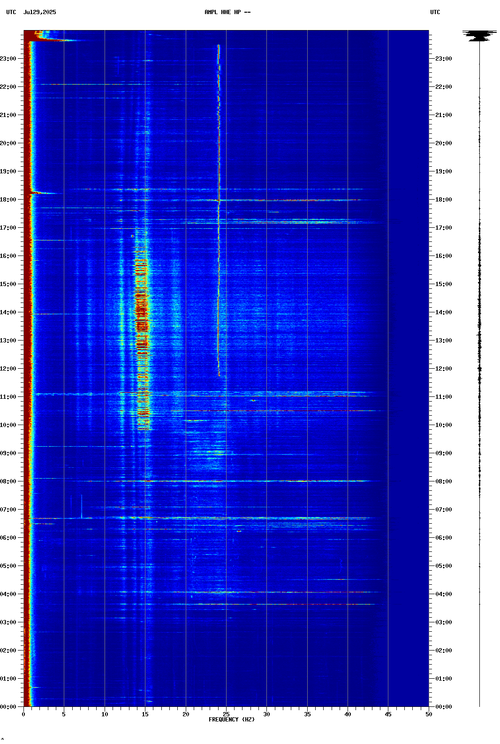Click the right-side 19:00 time label

click(444, 171)
